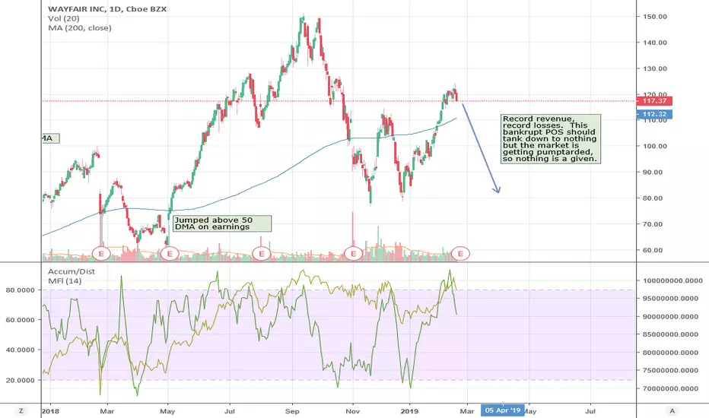709x418 pixels.
Task: Click the 85000000.0000 Accum/Dist scale label
Action: click(670, 334)
